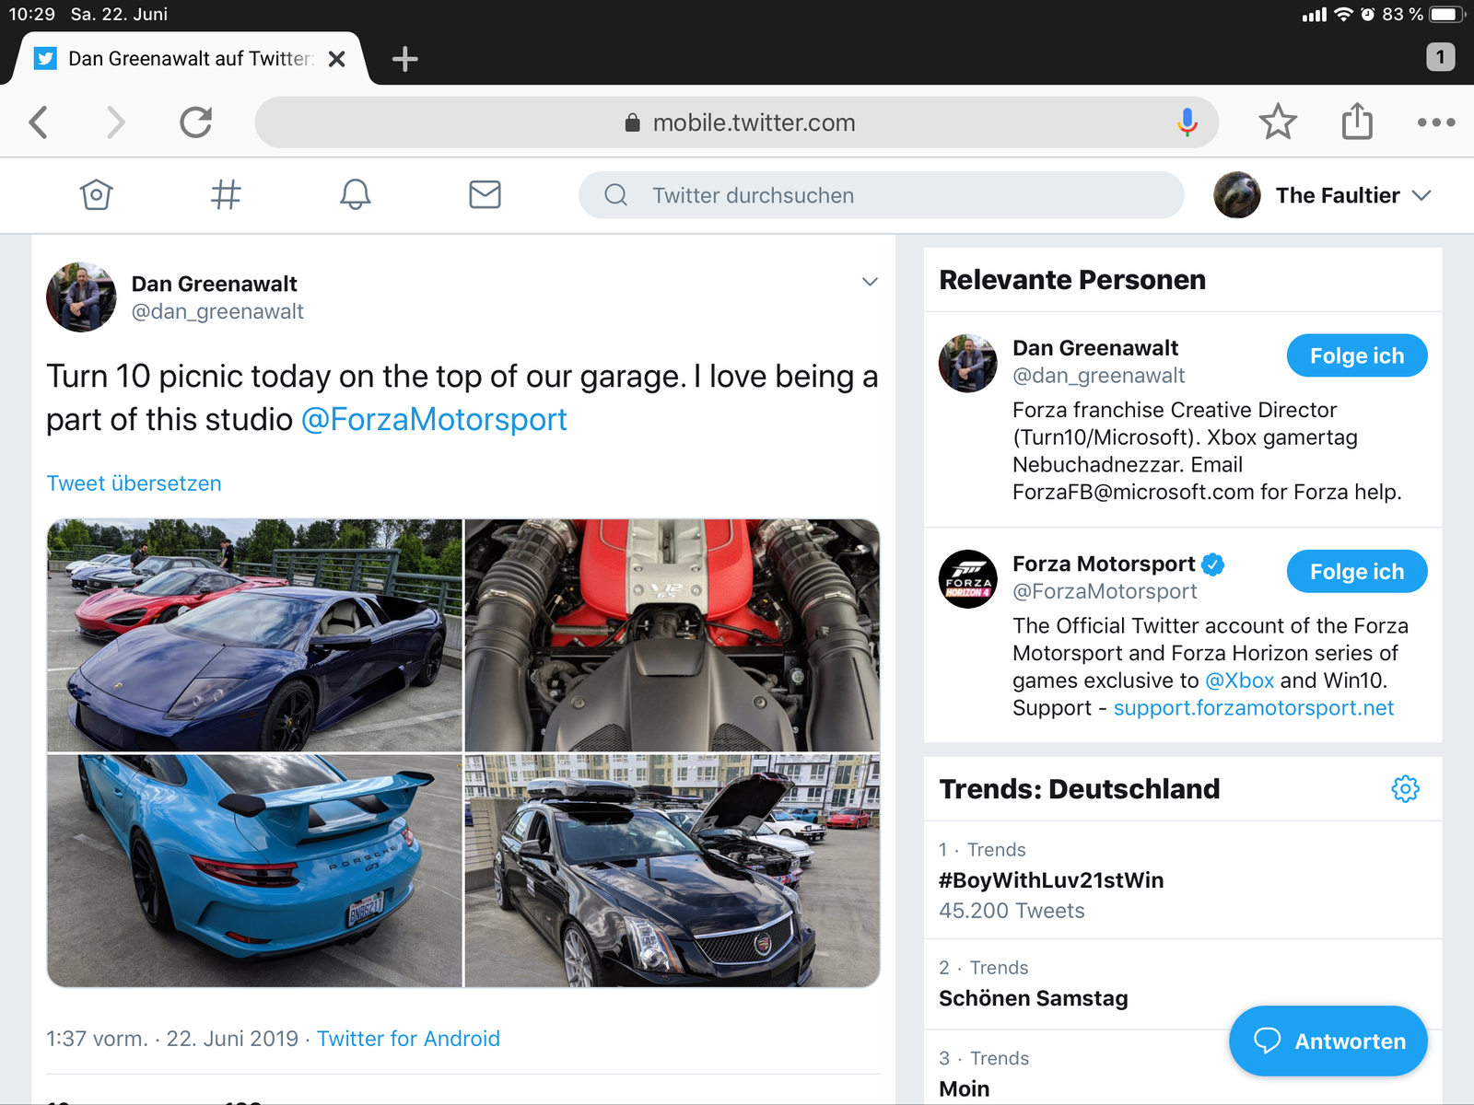Go to the Twitter home icon
The height and width of the screenshot is (1105, 1474).
click(x=96, y=194)
